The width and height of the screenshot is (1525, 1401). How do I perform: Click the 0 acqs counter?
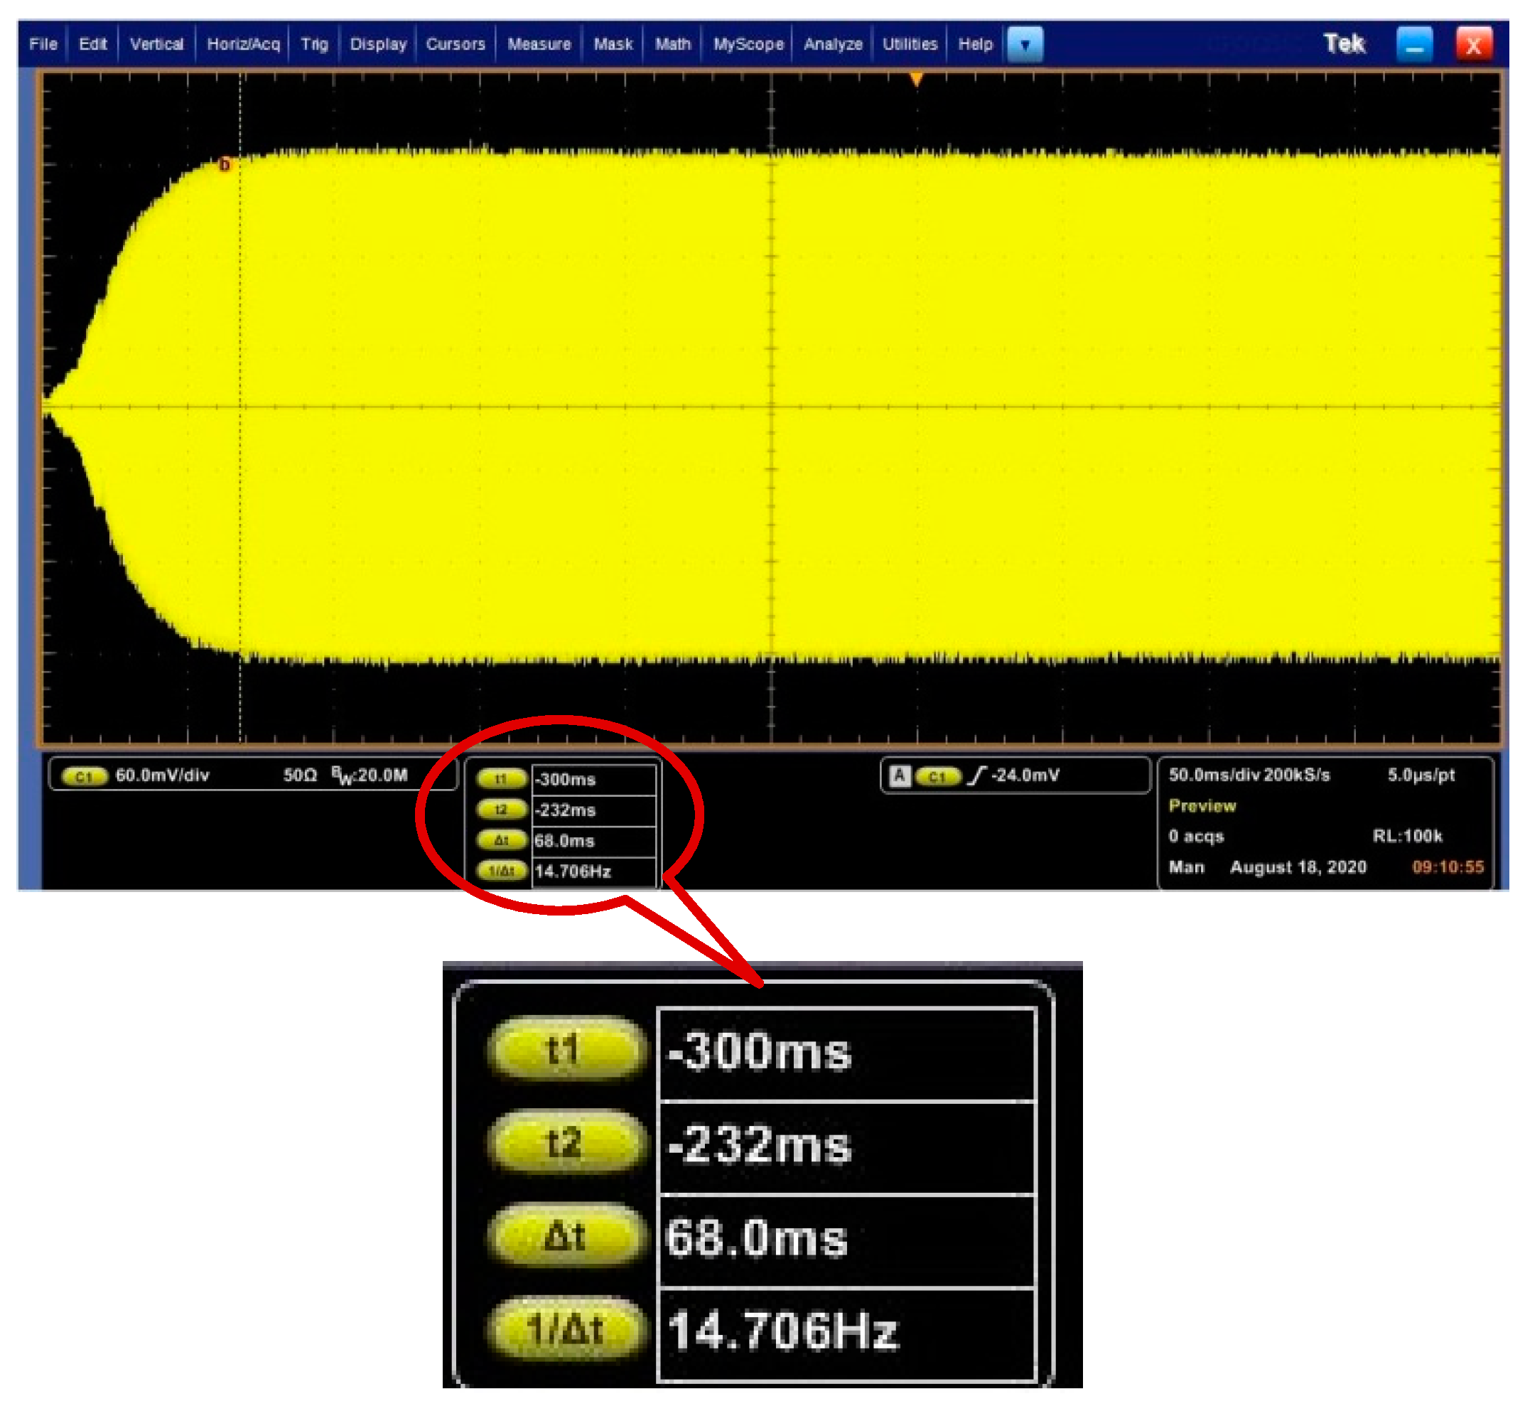click(x=1196, y=836)
